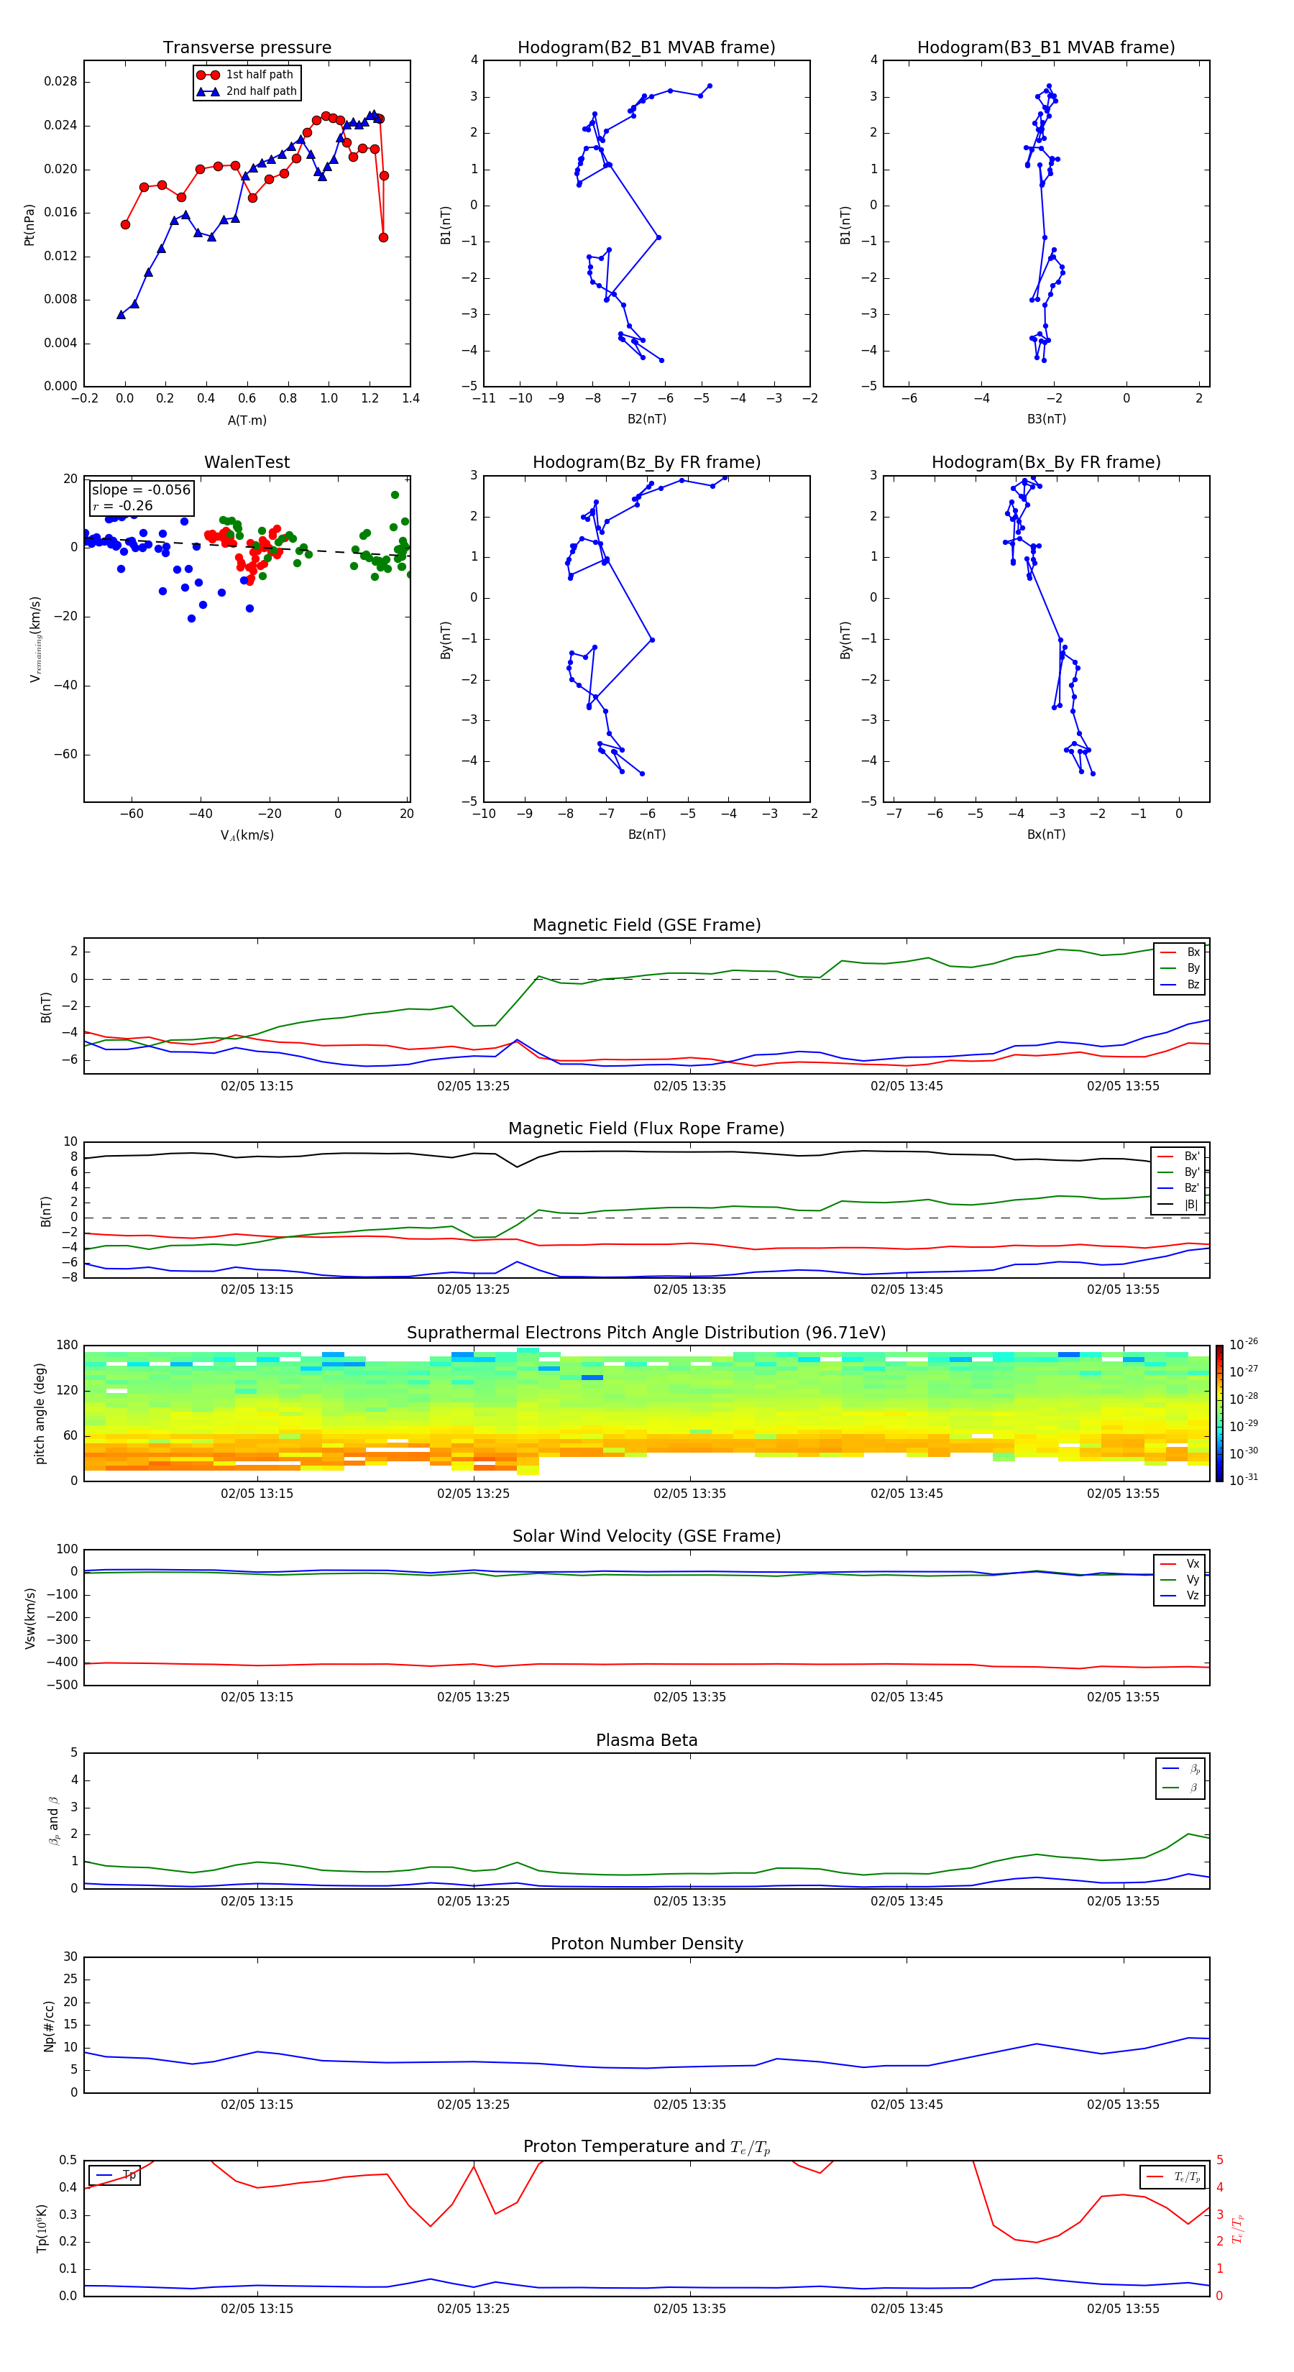Click the 'Bx(nT)' x-axis label
Viewport: 1294px width, 2372px height.
pyautogui.click(x=1046, y=835)
